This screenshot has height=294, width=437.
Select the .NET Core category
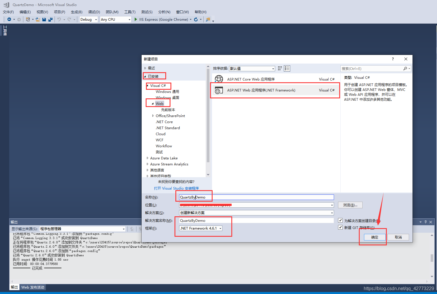click(164, 122)
